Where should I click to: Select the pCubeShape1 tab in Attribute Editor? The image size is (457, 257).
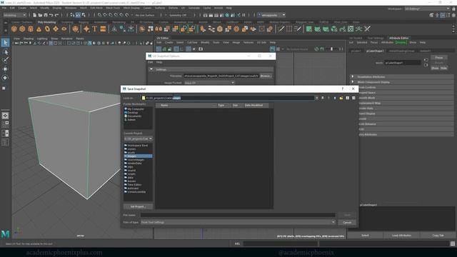click(375, 51)
